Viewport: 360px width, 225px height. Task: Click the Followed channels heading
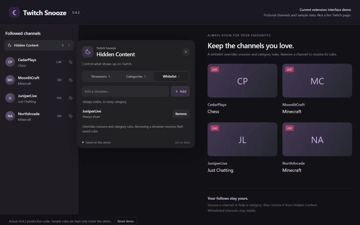coord(23,33)
